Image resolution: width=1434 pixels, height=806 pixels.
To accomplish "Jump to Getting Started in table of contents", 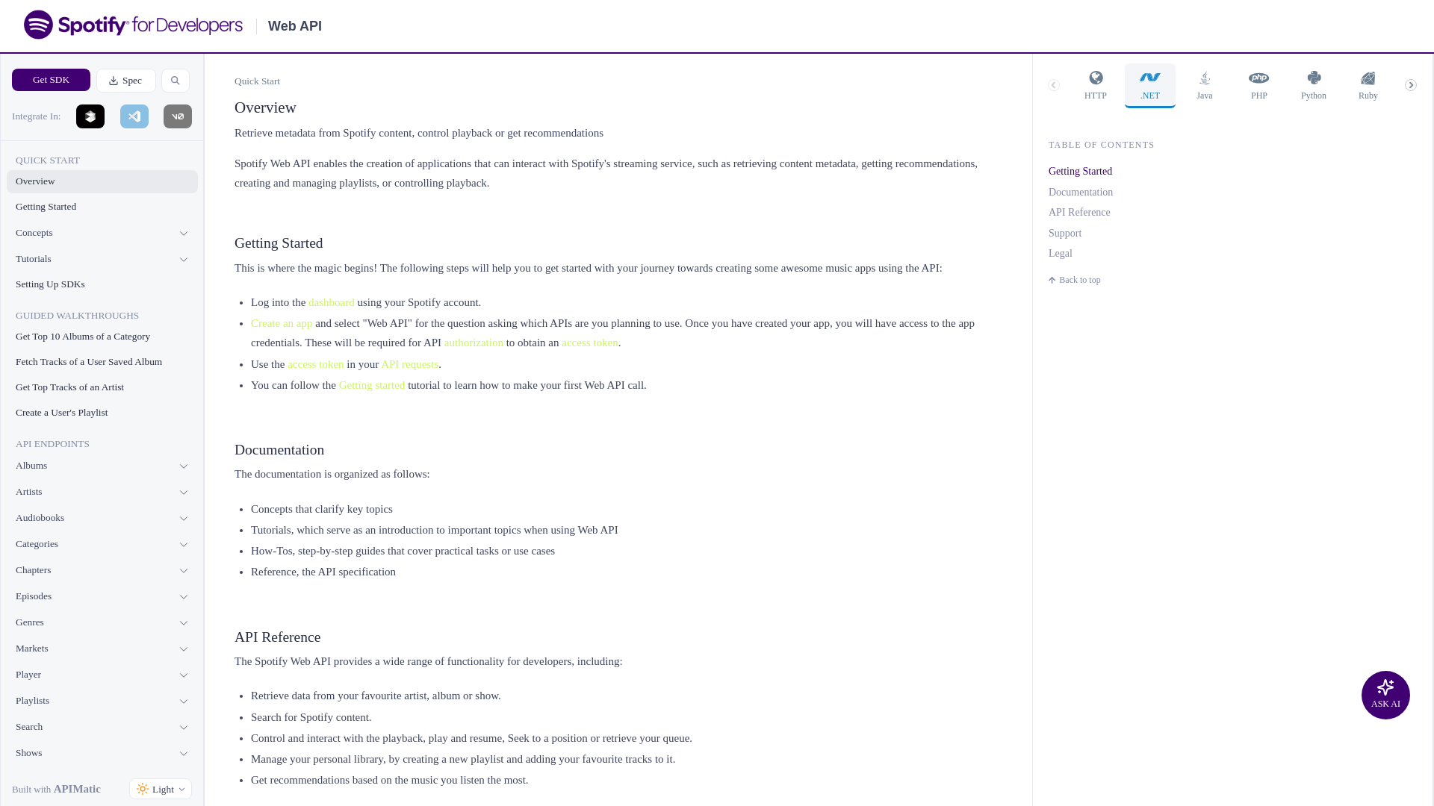I will click(x=1080, y=172).
